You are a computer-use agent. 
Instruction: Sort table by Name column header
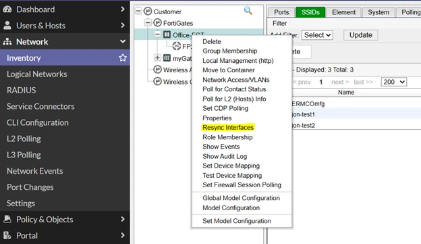346,93
